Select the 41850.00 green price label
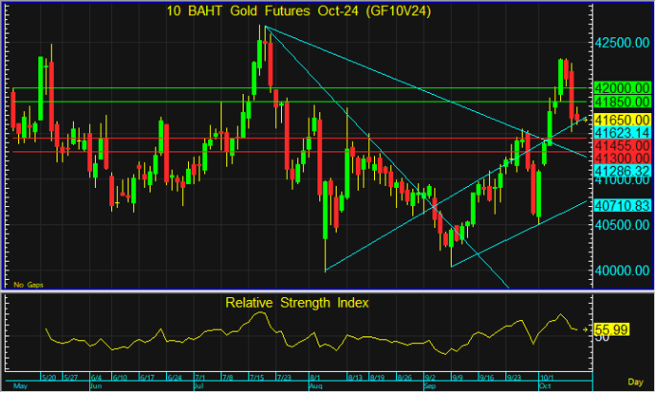Screen dimensions: 656x393 [623, 102]
